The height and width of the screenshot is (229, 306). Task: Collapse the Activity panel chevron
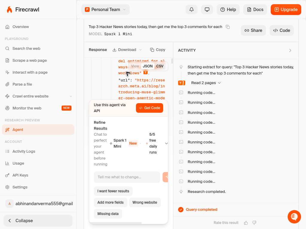290,50
